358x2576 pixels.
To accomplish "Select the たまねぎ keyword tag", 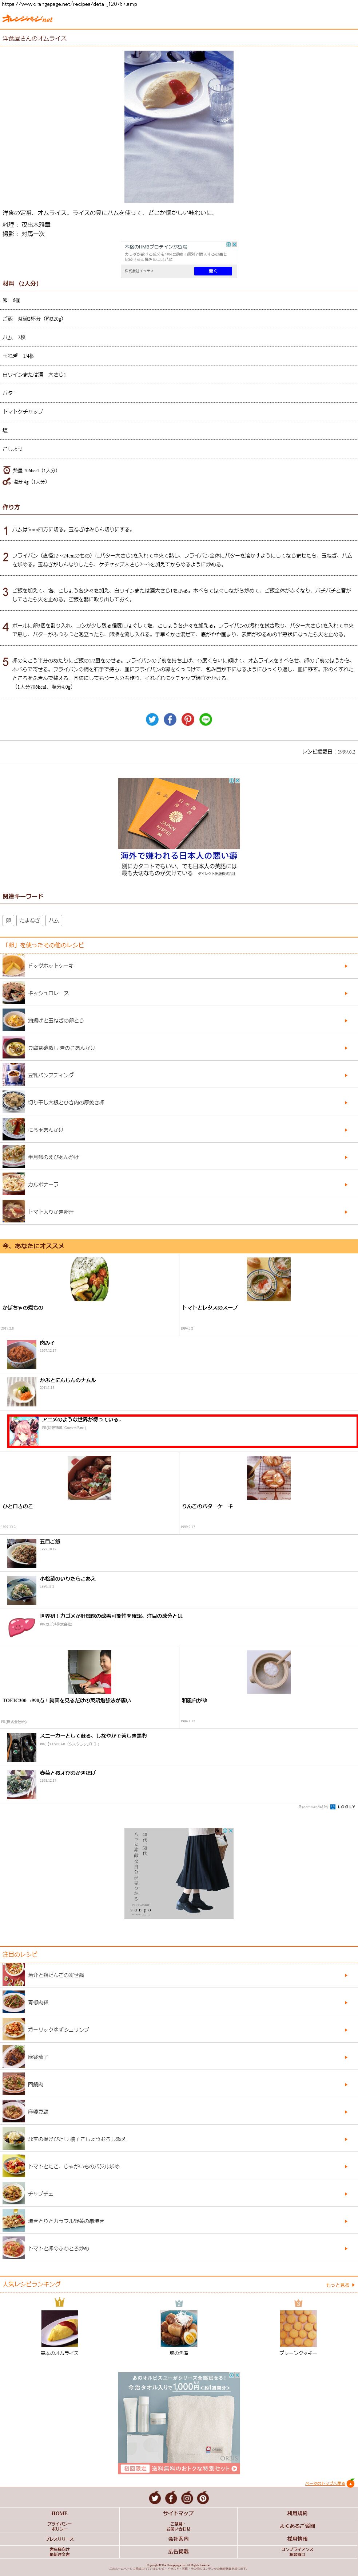I will (x=30, y=920).
